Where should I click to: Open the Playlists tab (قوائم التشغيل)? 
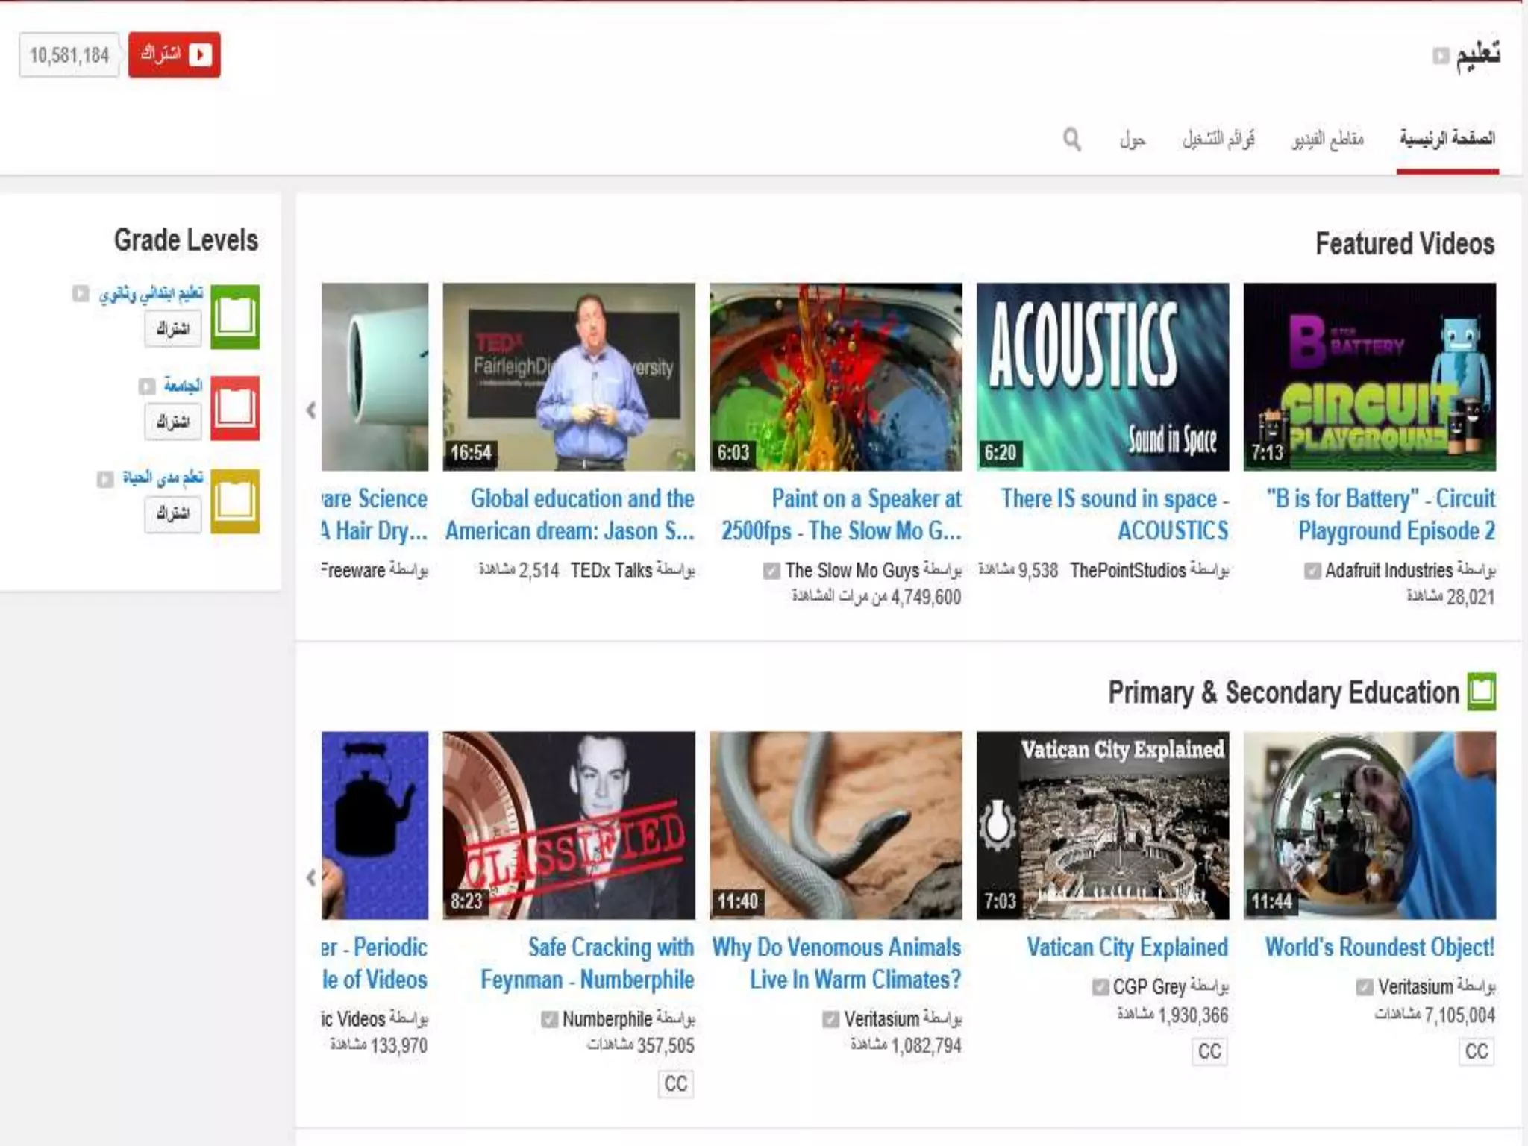click(1218, 139)
